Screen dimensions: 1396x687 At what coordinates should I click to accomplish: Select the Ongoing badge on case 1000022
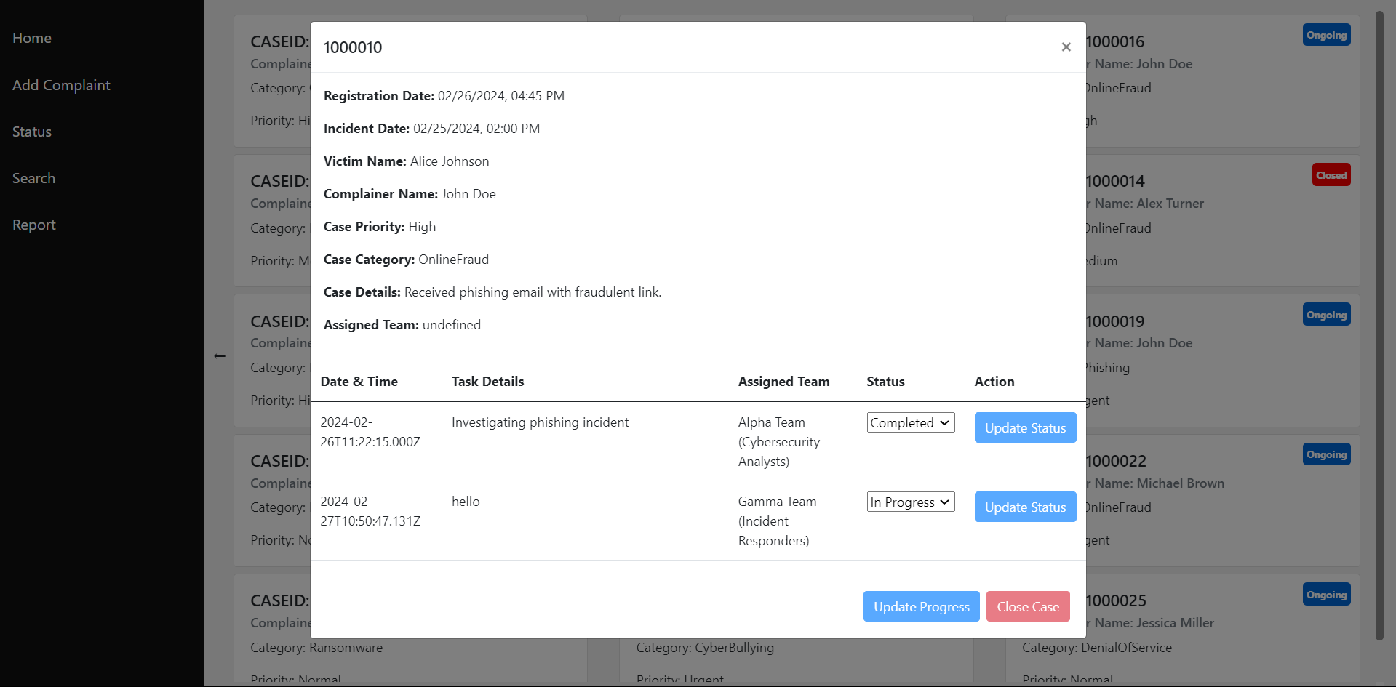click(1326, 454)
